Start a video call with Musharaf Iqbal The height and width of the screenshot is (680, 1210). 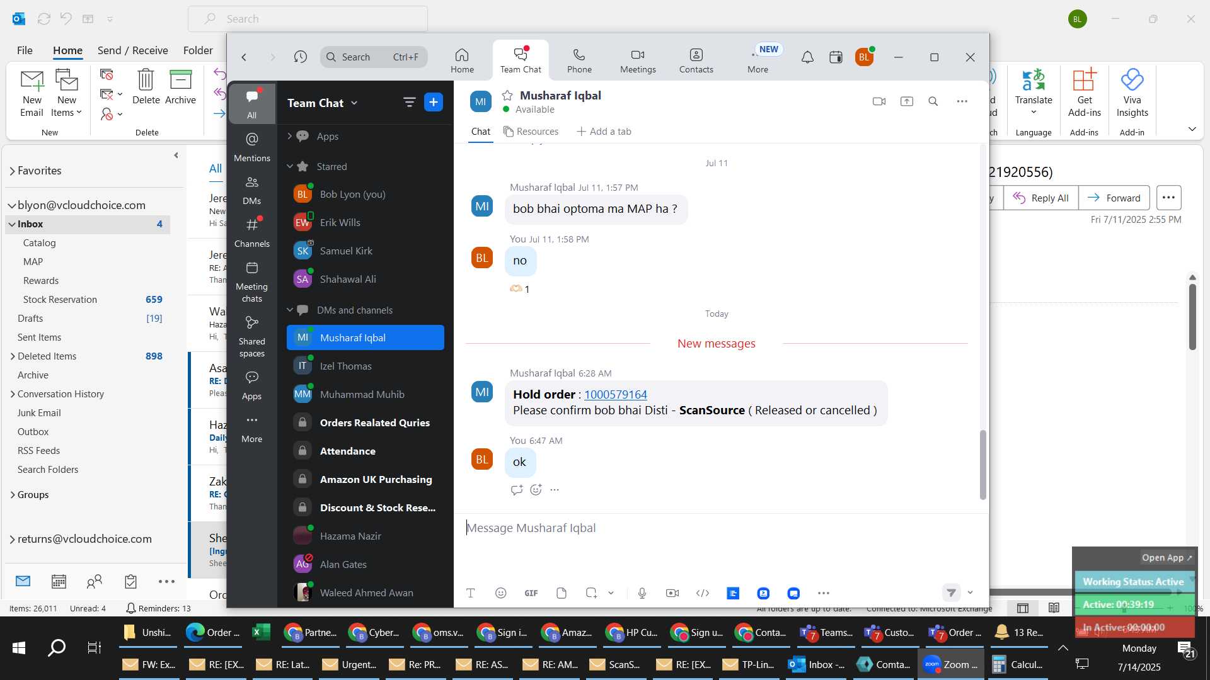tap(879, 101)
